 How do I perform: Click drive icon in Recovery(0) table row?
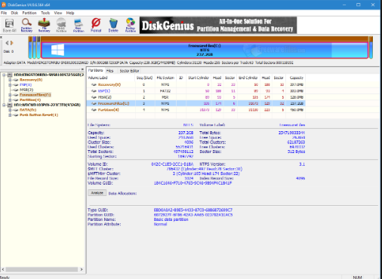tap(94, 84)
